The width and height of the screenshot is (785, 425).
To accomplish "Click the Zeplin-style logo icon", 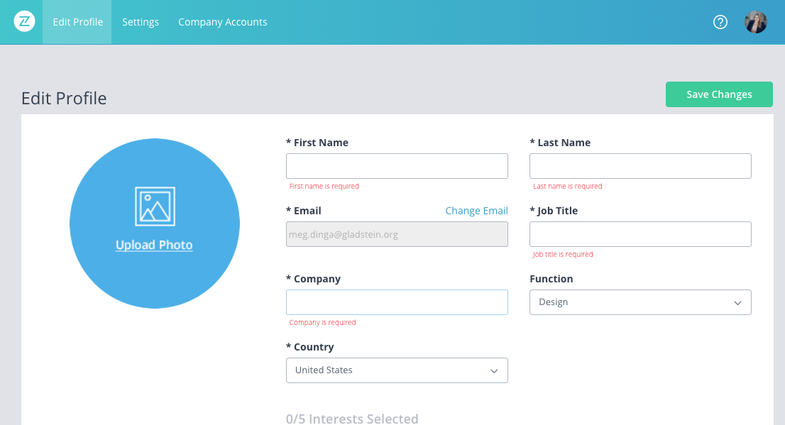I will click(24, 22).
